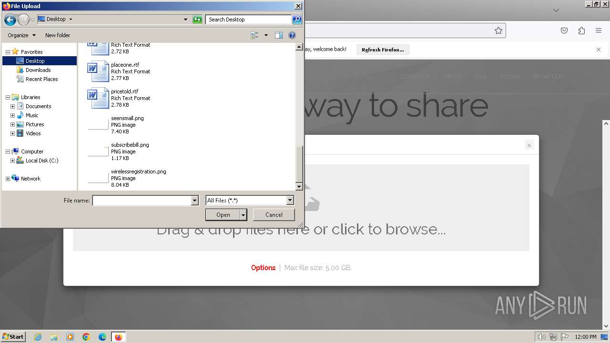Toggle the preview pane icon

coord(279,35)
